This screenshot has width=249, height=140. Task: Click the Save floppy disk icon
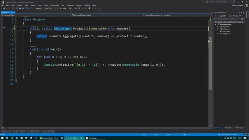pyautogui.click(x=20, y=9)
